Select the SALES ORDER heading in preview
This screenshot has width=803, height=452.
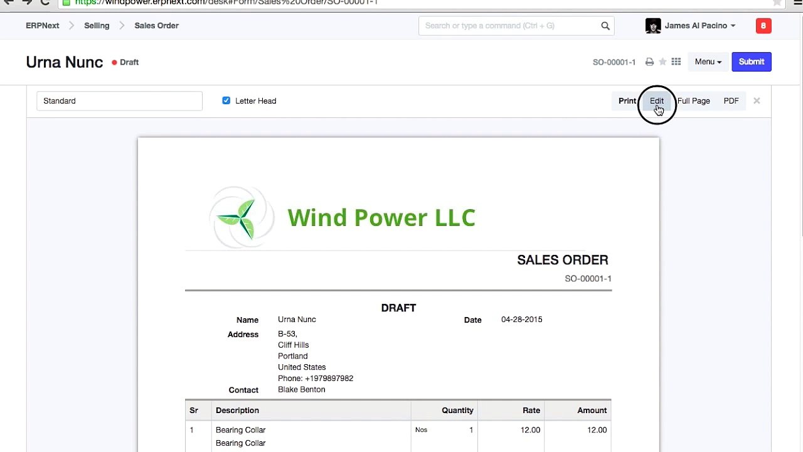[x=563, y=260]
